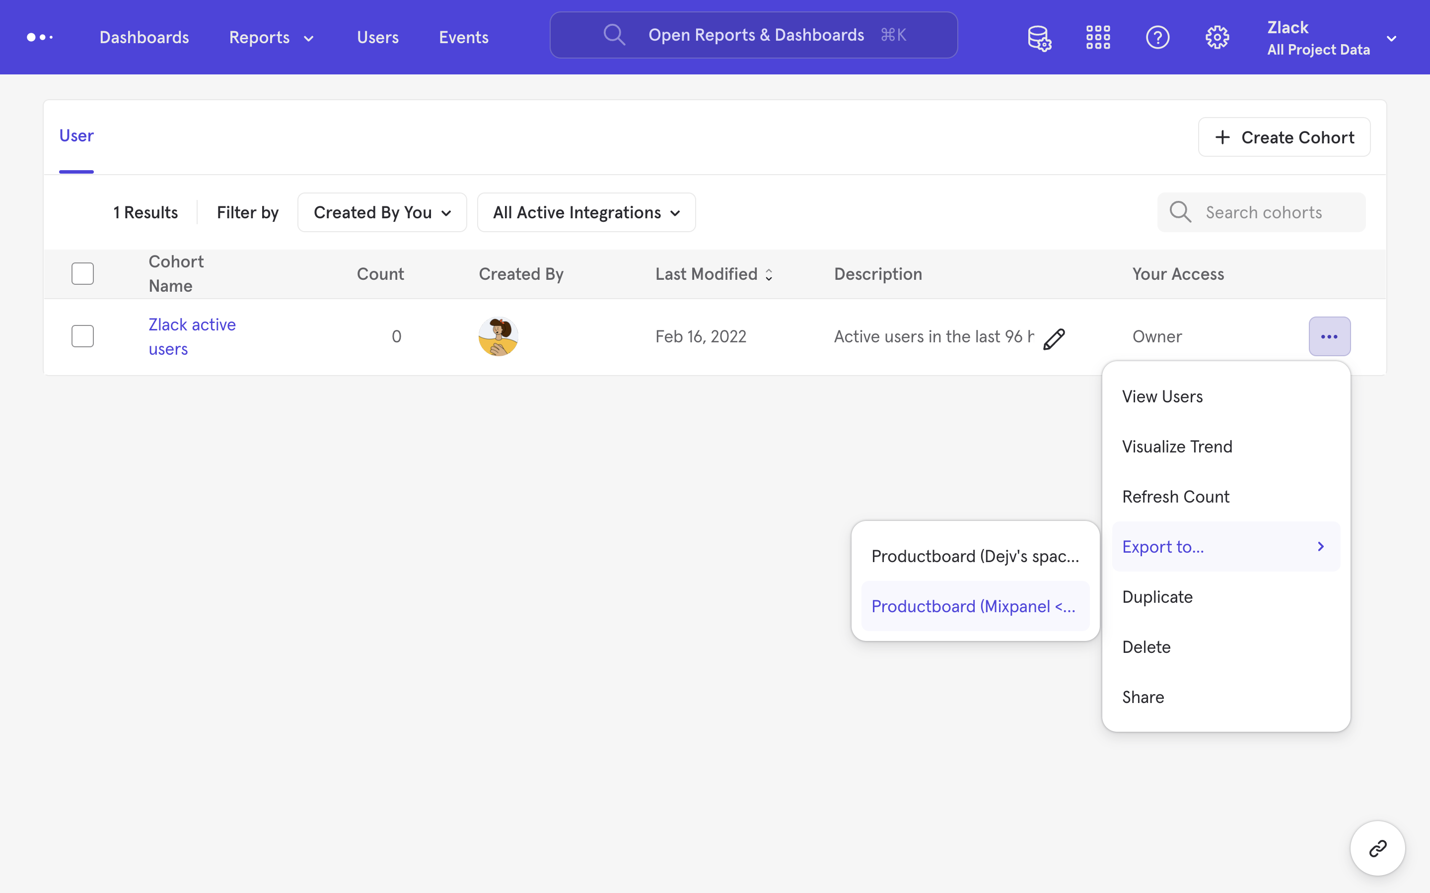Screen dimensions: 1430x893
Task: Choose Productboard (Mixpanel) export target
Action: 974,605
